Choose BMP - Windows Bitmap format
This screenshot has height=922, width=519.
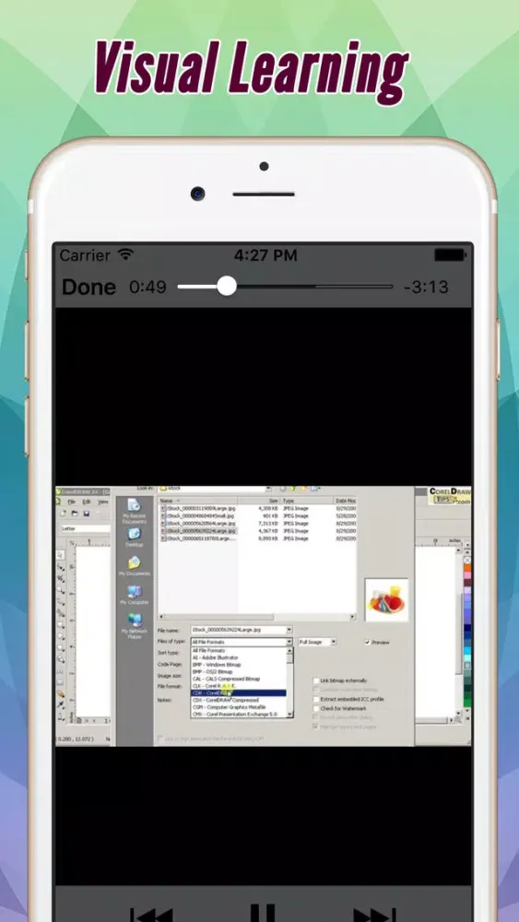pos(239,665)
